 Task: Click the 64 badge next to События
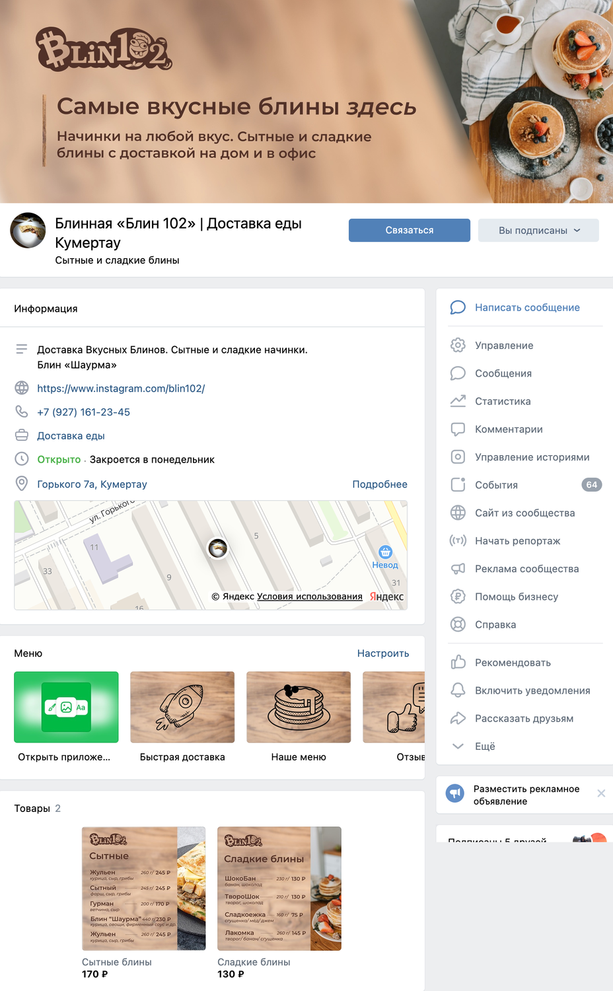click(592, 485)
